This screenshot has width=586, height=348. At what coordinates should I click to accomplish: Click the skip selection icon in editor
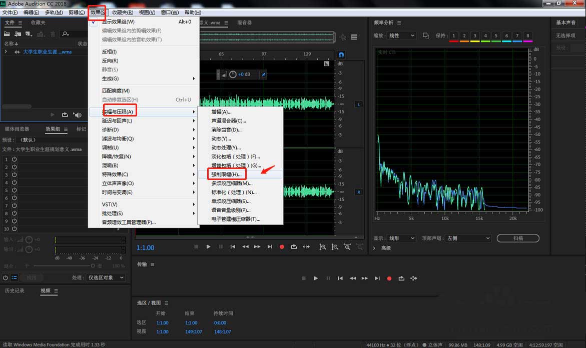click(306, 247)
